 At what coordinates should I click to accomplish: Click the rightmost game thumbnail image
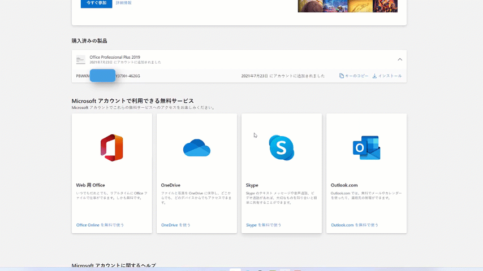coord(385,5)
